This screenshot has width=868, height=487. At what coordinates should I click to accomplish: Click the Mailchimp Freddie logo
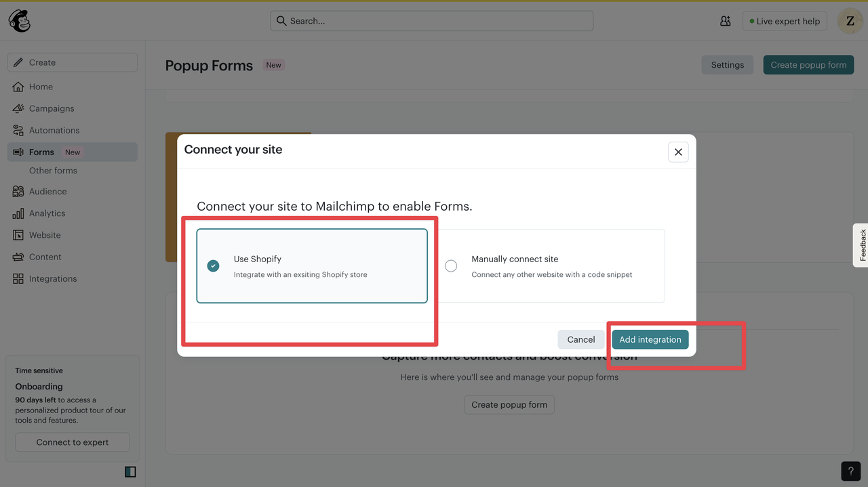19,20
